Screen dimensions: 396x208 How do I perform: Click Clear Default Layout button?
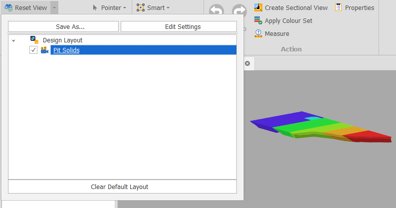point(123,187)
